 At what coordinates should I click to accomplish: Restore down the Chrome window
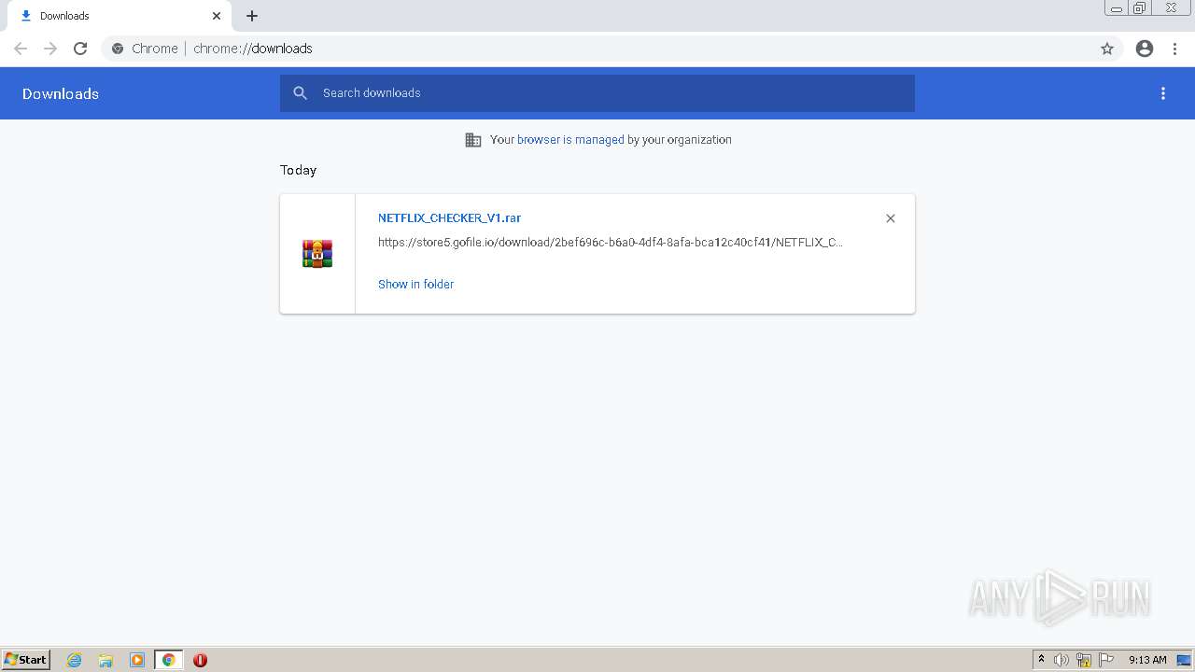(1140, 8)
